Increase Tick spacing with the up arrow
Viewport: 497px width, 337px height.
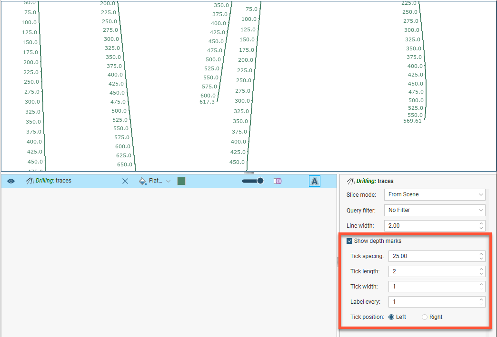tap(482, 254)
